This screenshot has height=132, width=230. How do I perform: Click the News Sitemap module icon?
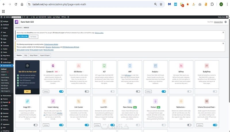pyautogui.click(x=130, y=101)
